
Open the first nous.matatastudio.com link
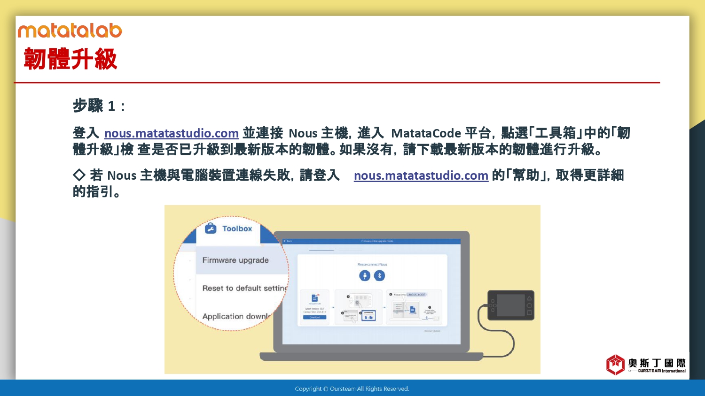(172, 133)
